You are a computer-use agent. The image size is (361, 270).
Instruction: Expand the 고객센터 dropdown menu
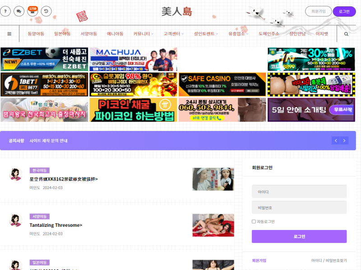click(x=174, y=34)
